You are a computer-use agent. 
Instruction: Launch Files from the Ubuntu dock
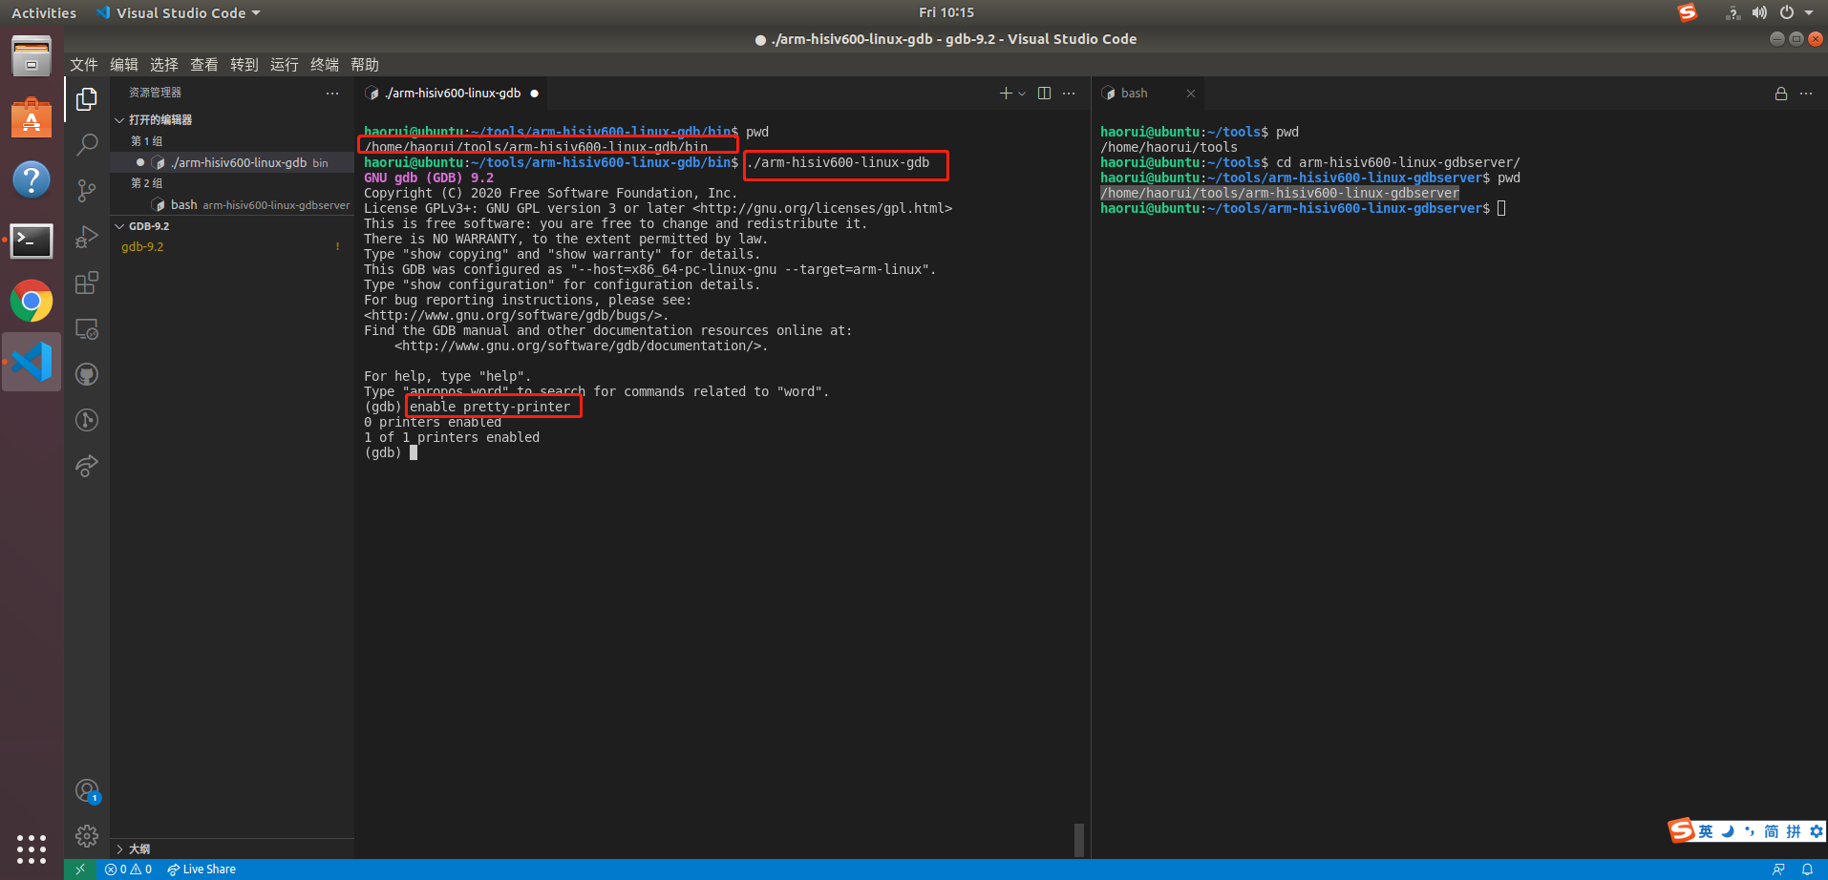32,56
